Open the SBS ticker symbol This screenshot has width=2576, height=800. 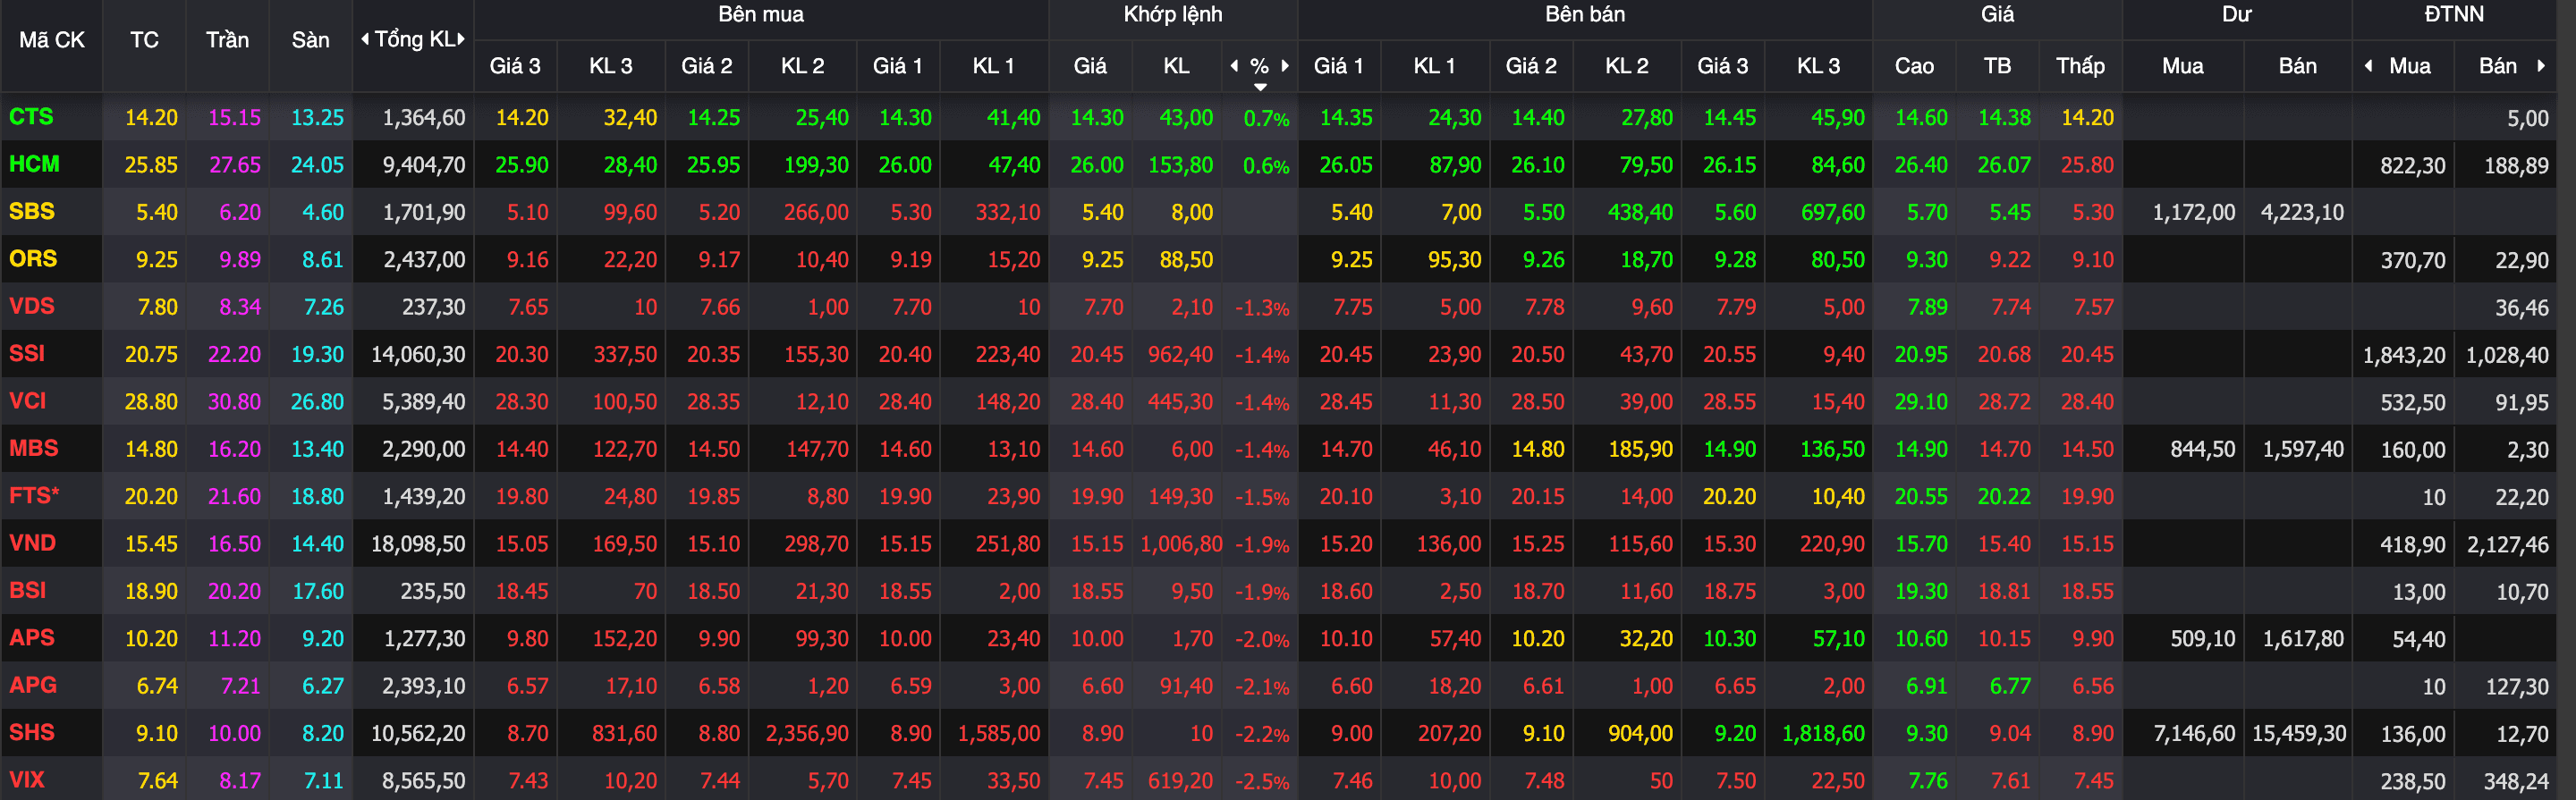32,212
